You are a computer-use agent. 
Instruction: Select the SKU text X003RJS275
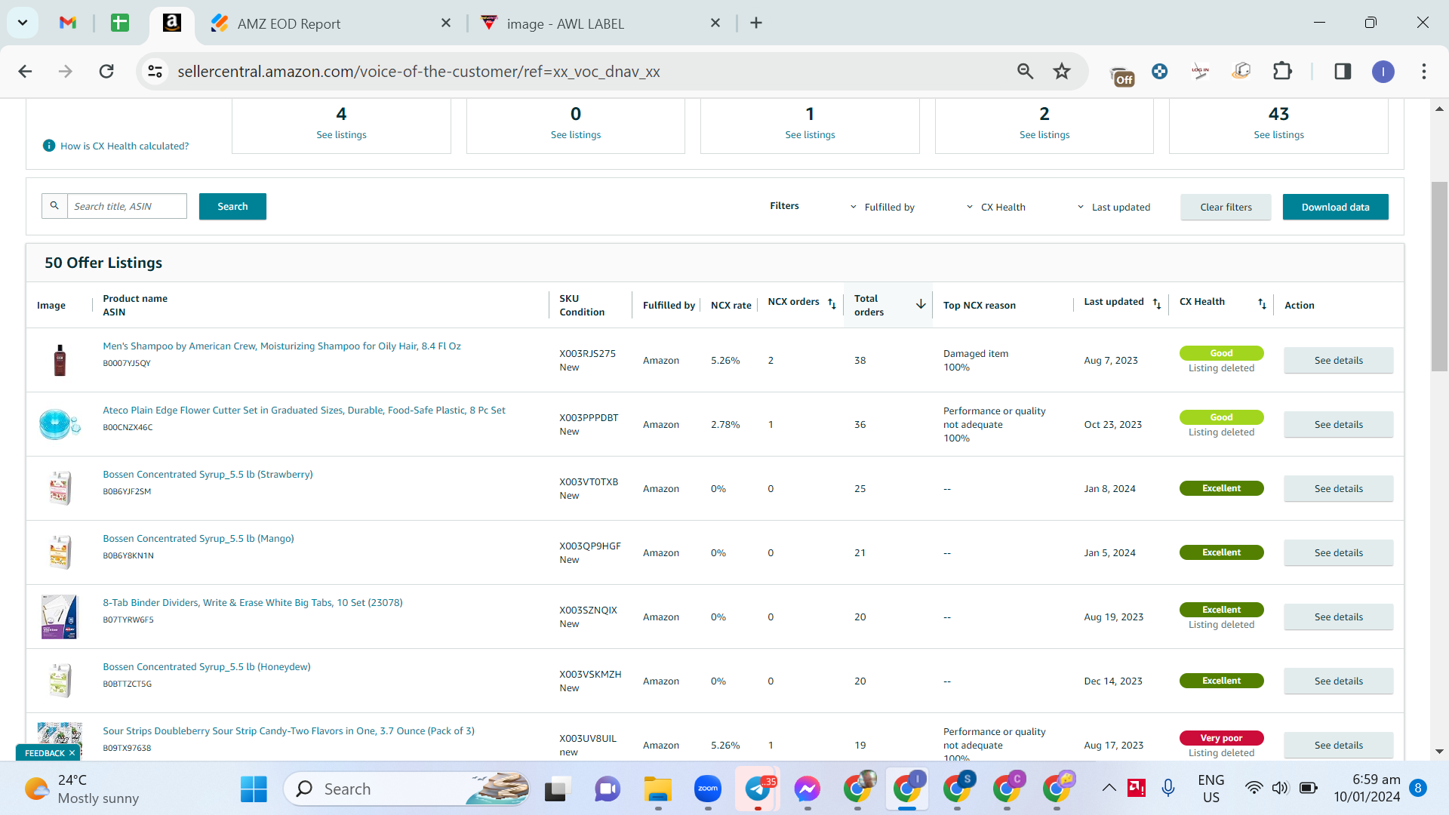click(587, 353)
